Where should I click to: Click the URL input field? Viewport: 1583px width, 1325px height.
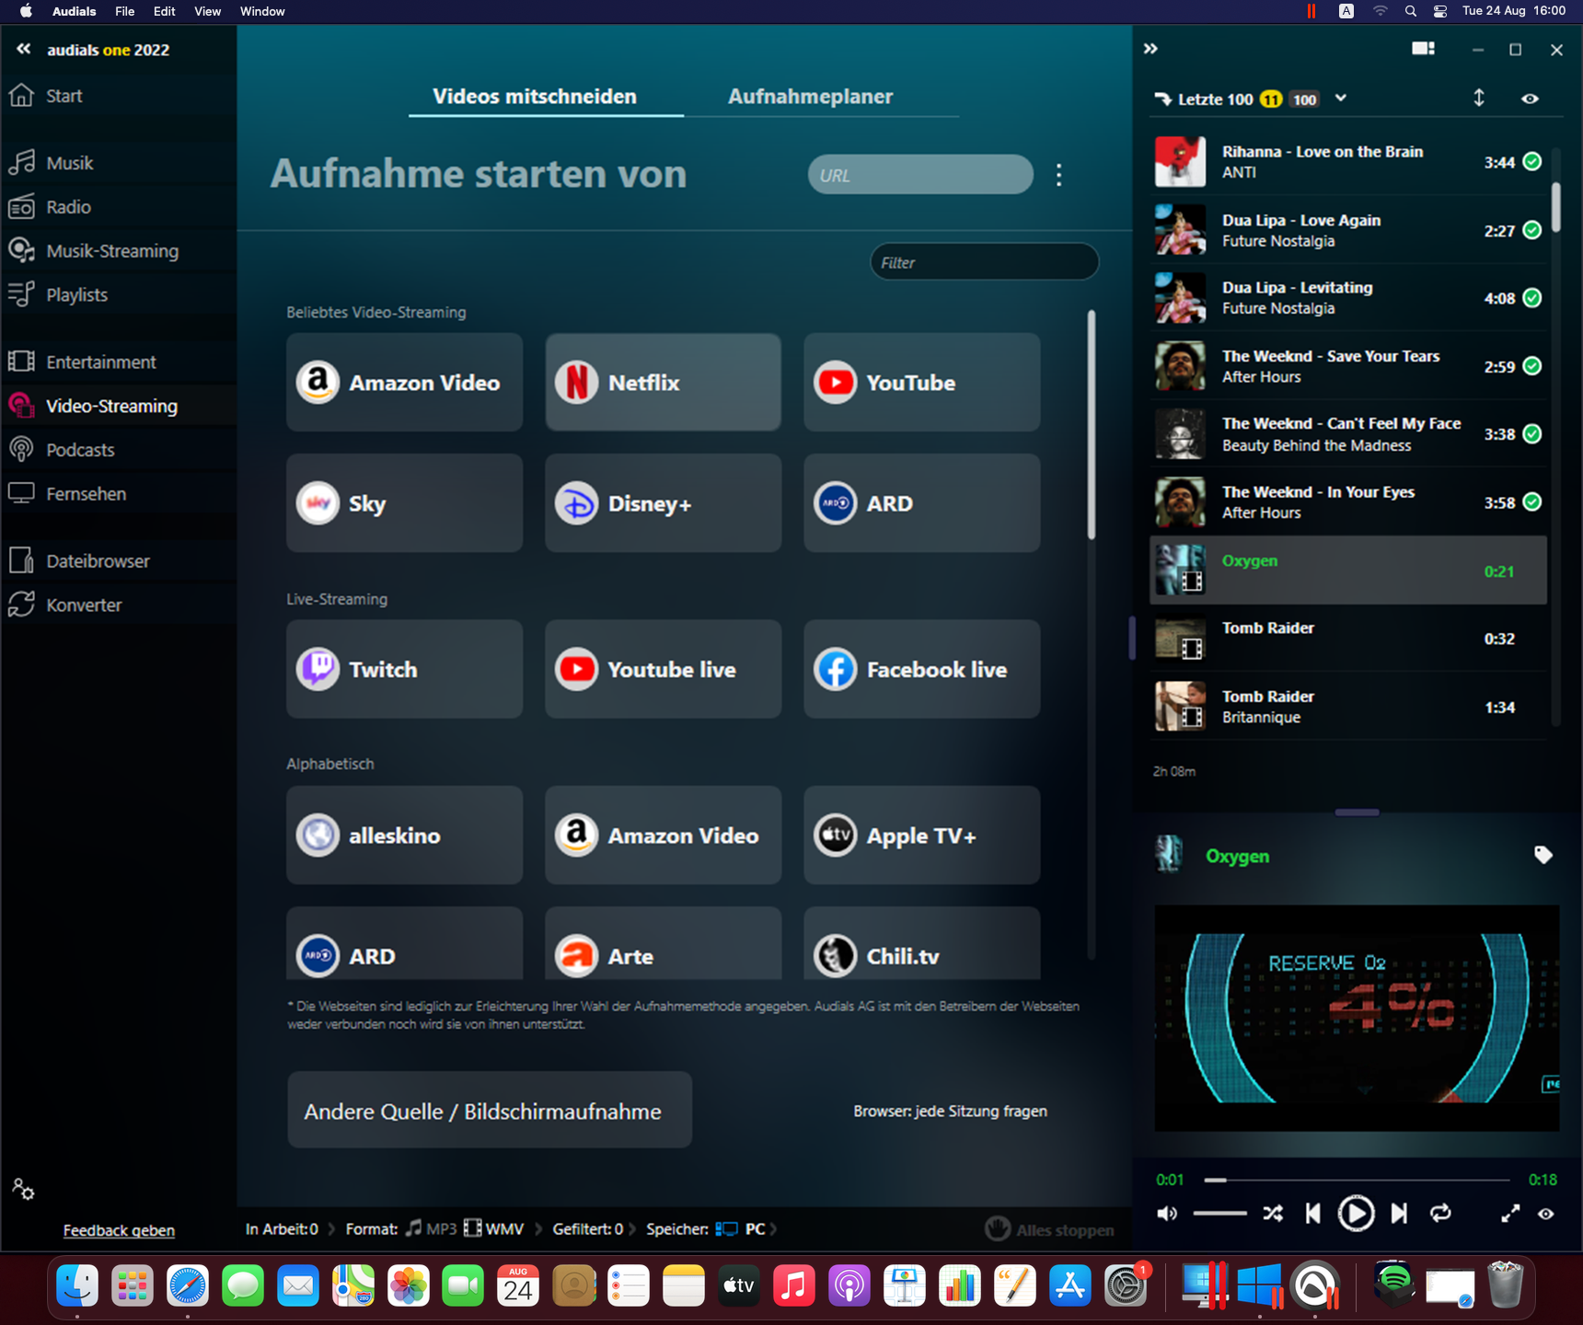pos(920,175)
